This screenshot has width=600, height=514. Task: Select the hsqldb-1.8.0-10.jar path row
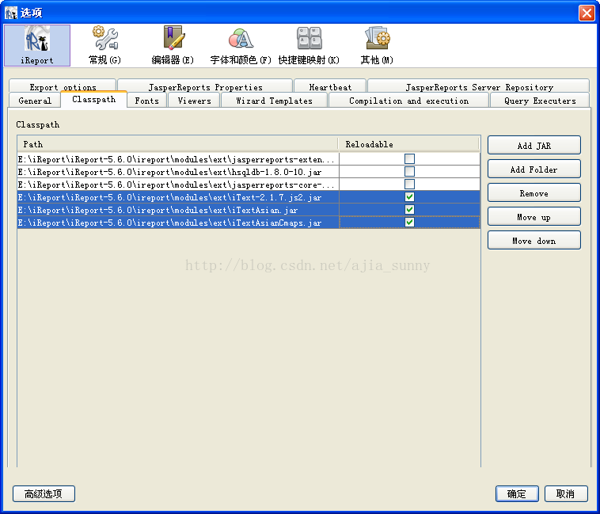click(178, 172)
